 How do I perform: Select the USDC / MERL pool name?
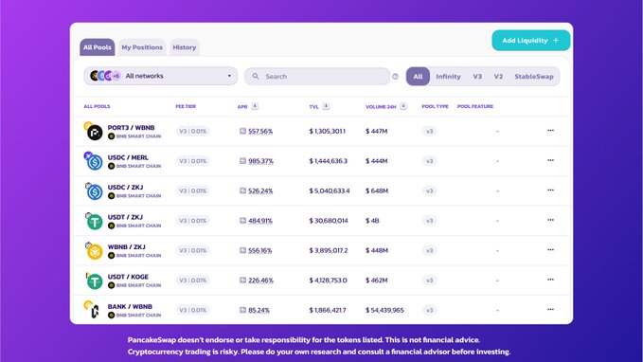coord(128,157)
